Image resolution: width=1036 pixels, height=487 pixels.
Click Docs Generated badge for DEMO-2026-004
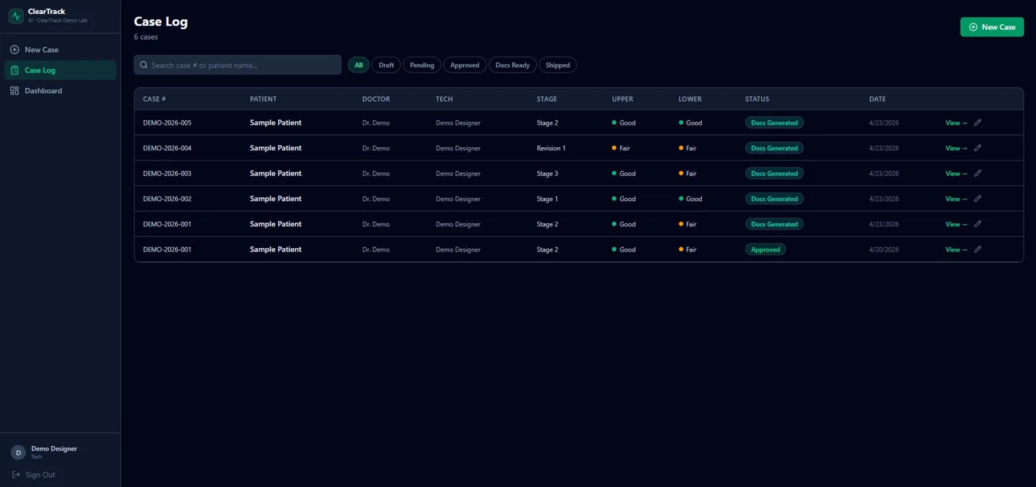pos(774,148)
